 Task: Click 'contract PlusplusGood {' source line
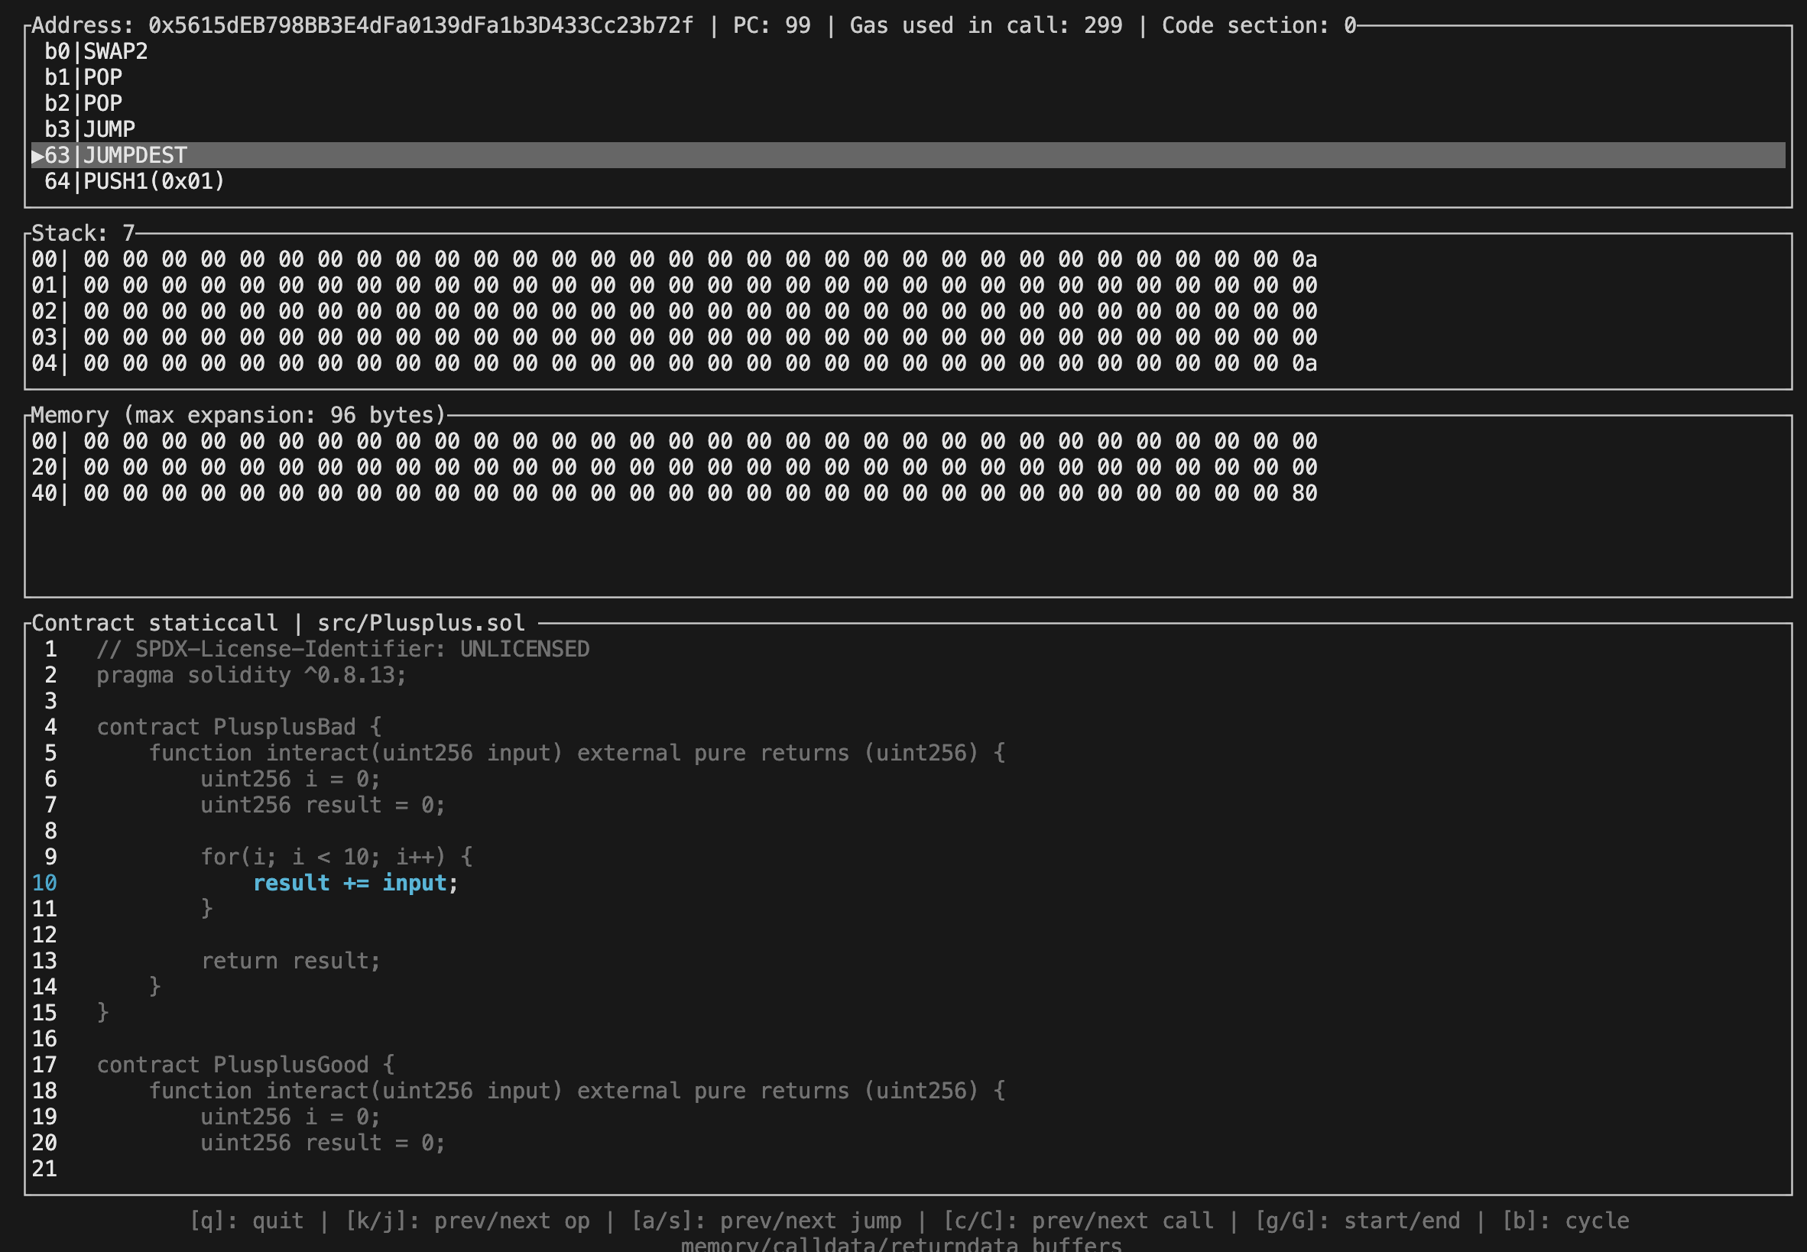tap(245, 1065)
